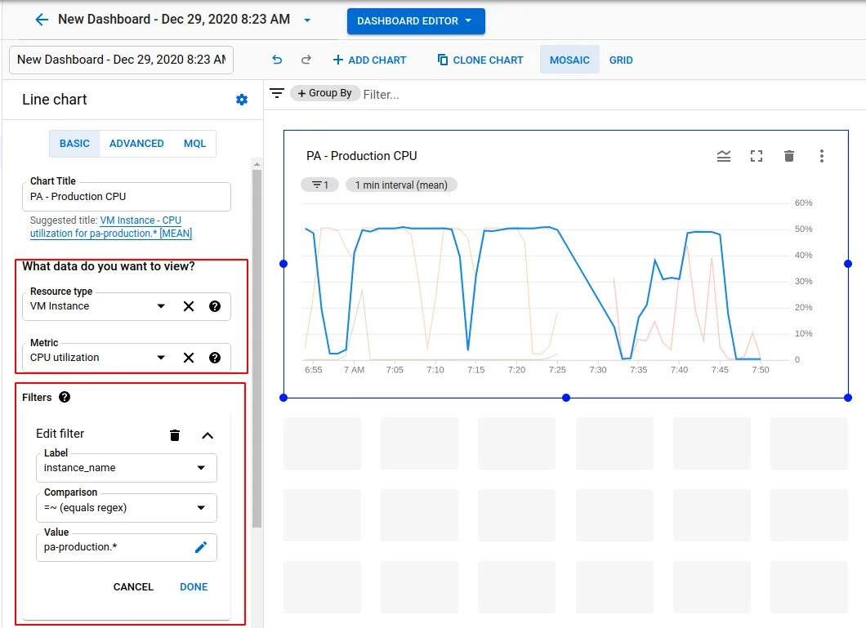
Task: Select the Advanced tab
Action: click(136, 144)
